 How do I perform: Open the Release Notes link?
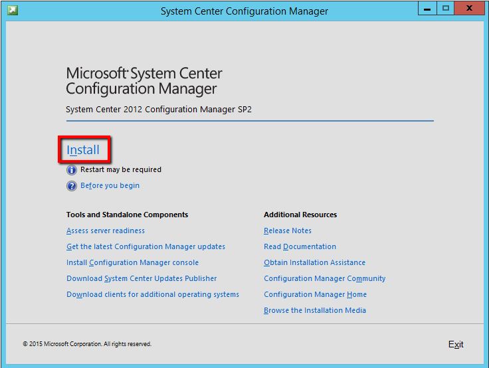(288, 231)
